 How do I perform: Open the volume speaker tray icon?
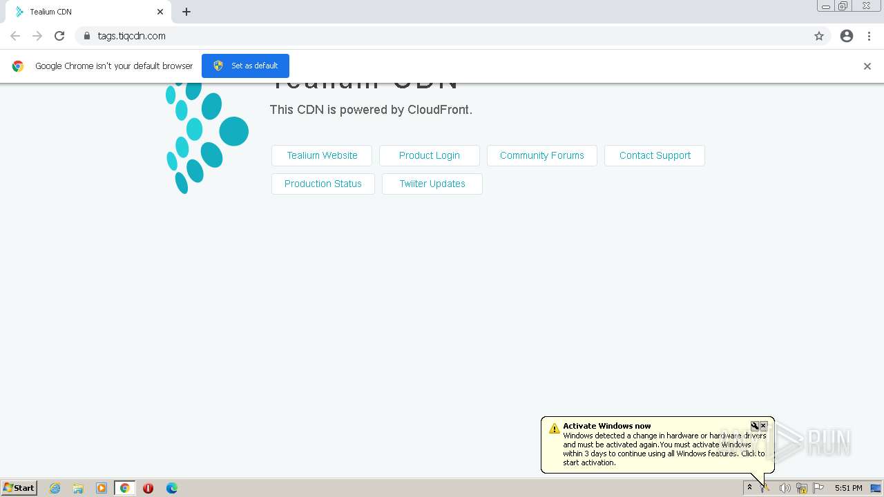(x=785, y=488)
